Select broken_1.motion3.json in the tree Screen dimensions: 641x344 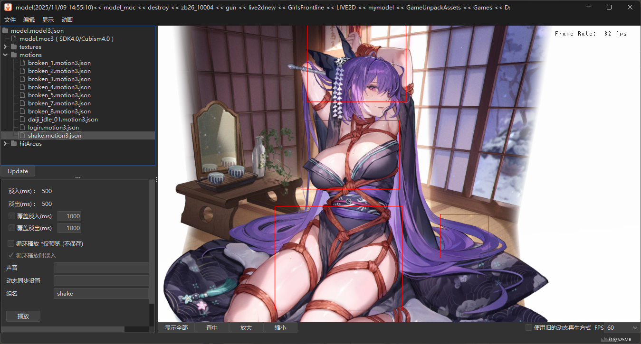(59, 63)
